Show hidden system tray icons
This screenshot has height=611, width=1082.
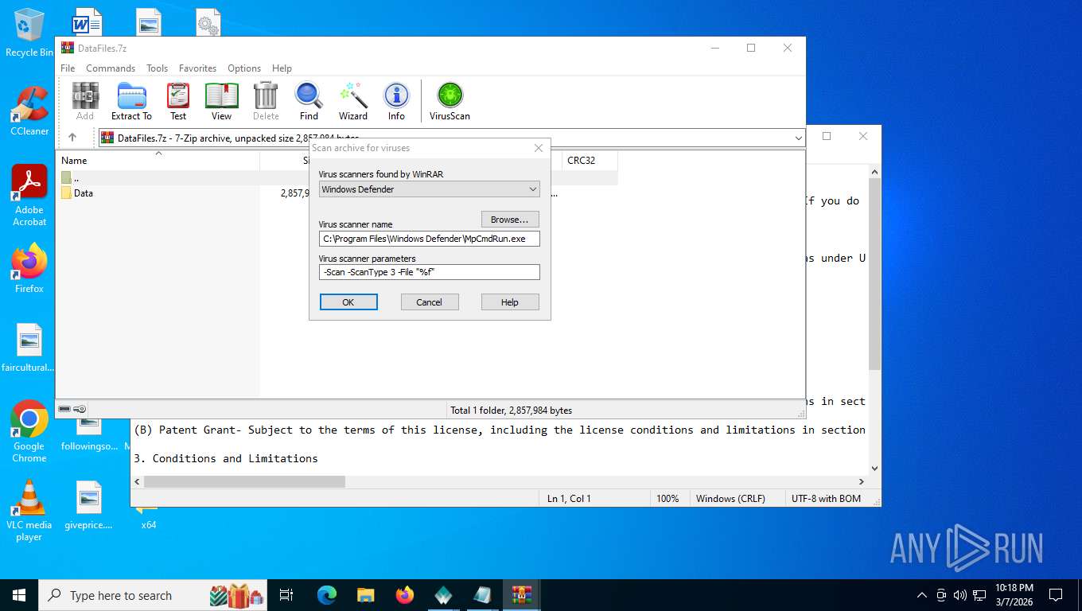(x=922, y=595)
